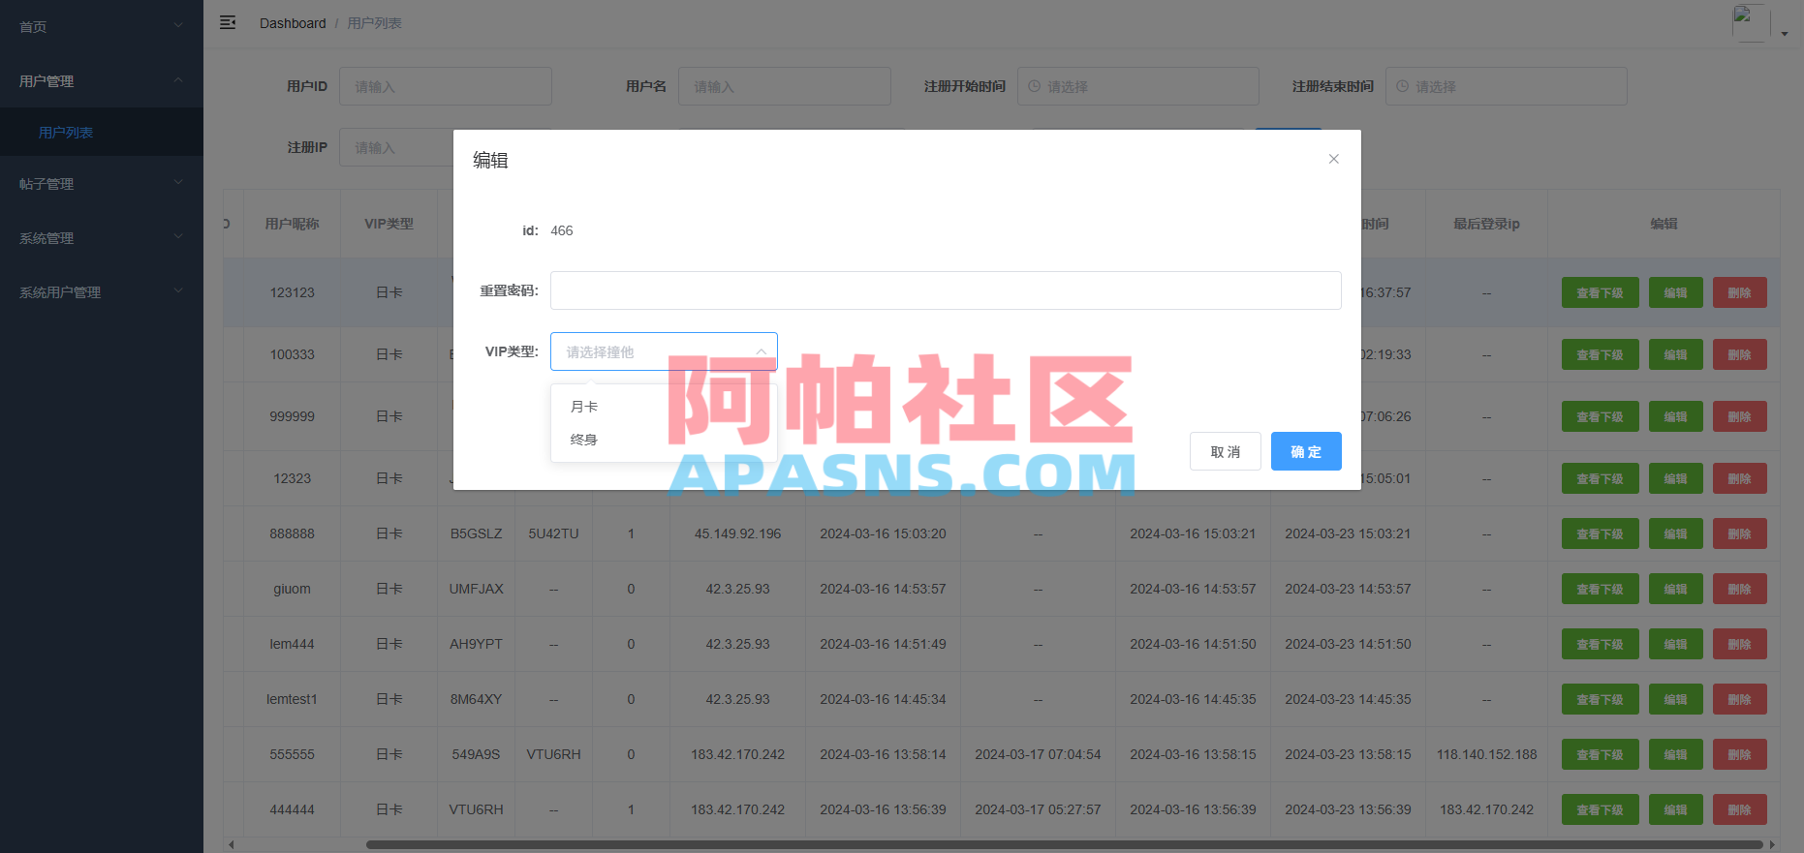
Task: Click 删除 for user lem444
Action: pos(1739,644)
